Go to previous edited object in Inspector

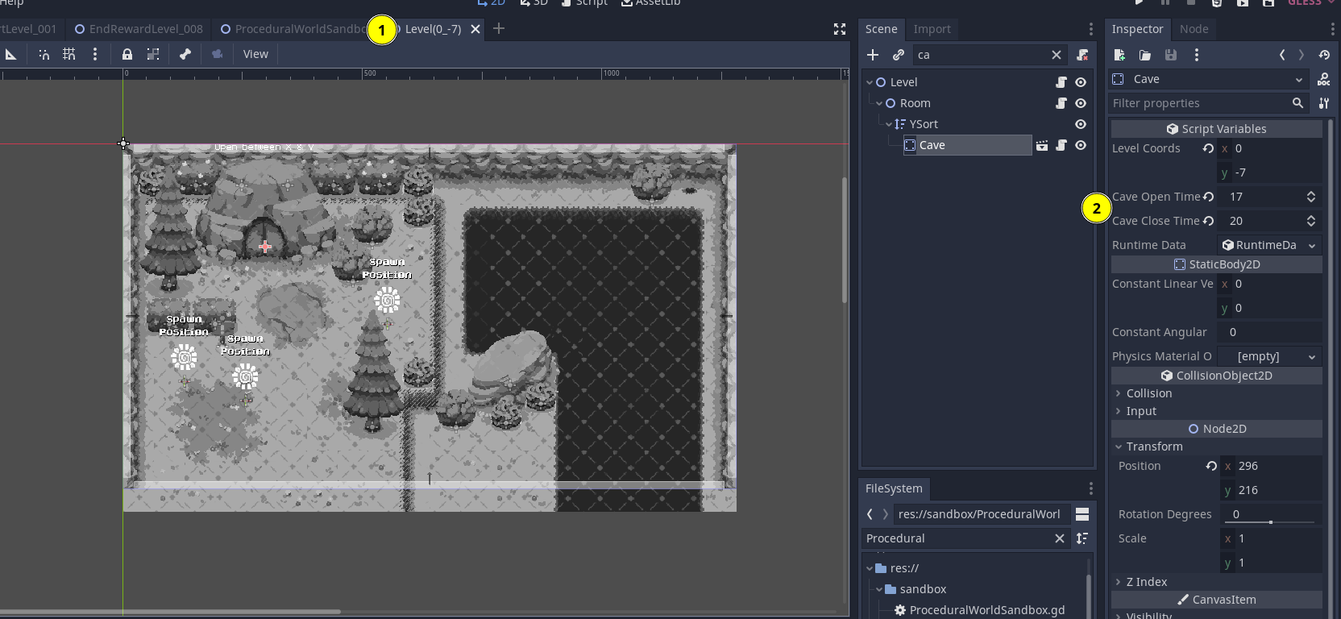pyautogui.click(x=1282, y=55)
